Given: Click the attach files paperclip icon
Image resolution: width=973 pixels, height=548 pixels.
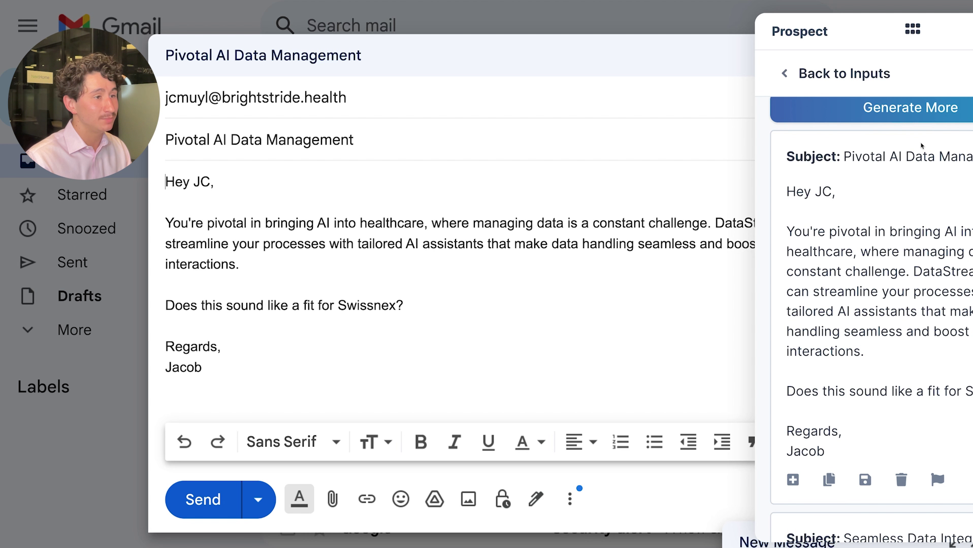Looking at the screenshot, I should point(333,499).
